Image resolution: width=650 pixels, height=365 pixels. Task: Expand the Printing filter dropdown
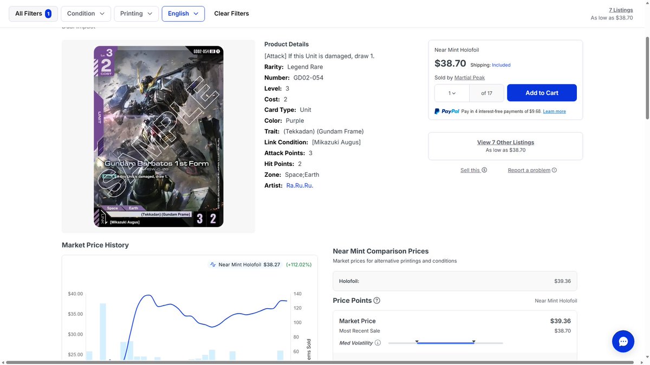[x=136, y=14]
